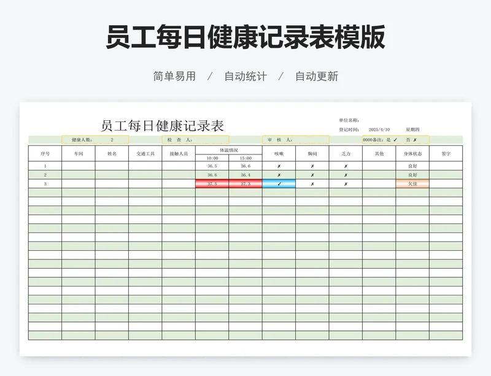
Task: Select the 体温情况 merged header
Action: (229, 150)
